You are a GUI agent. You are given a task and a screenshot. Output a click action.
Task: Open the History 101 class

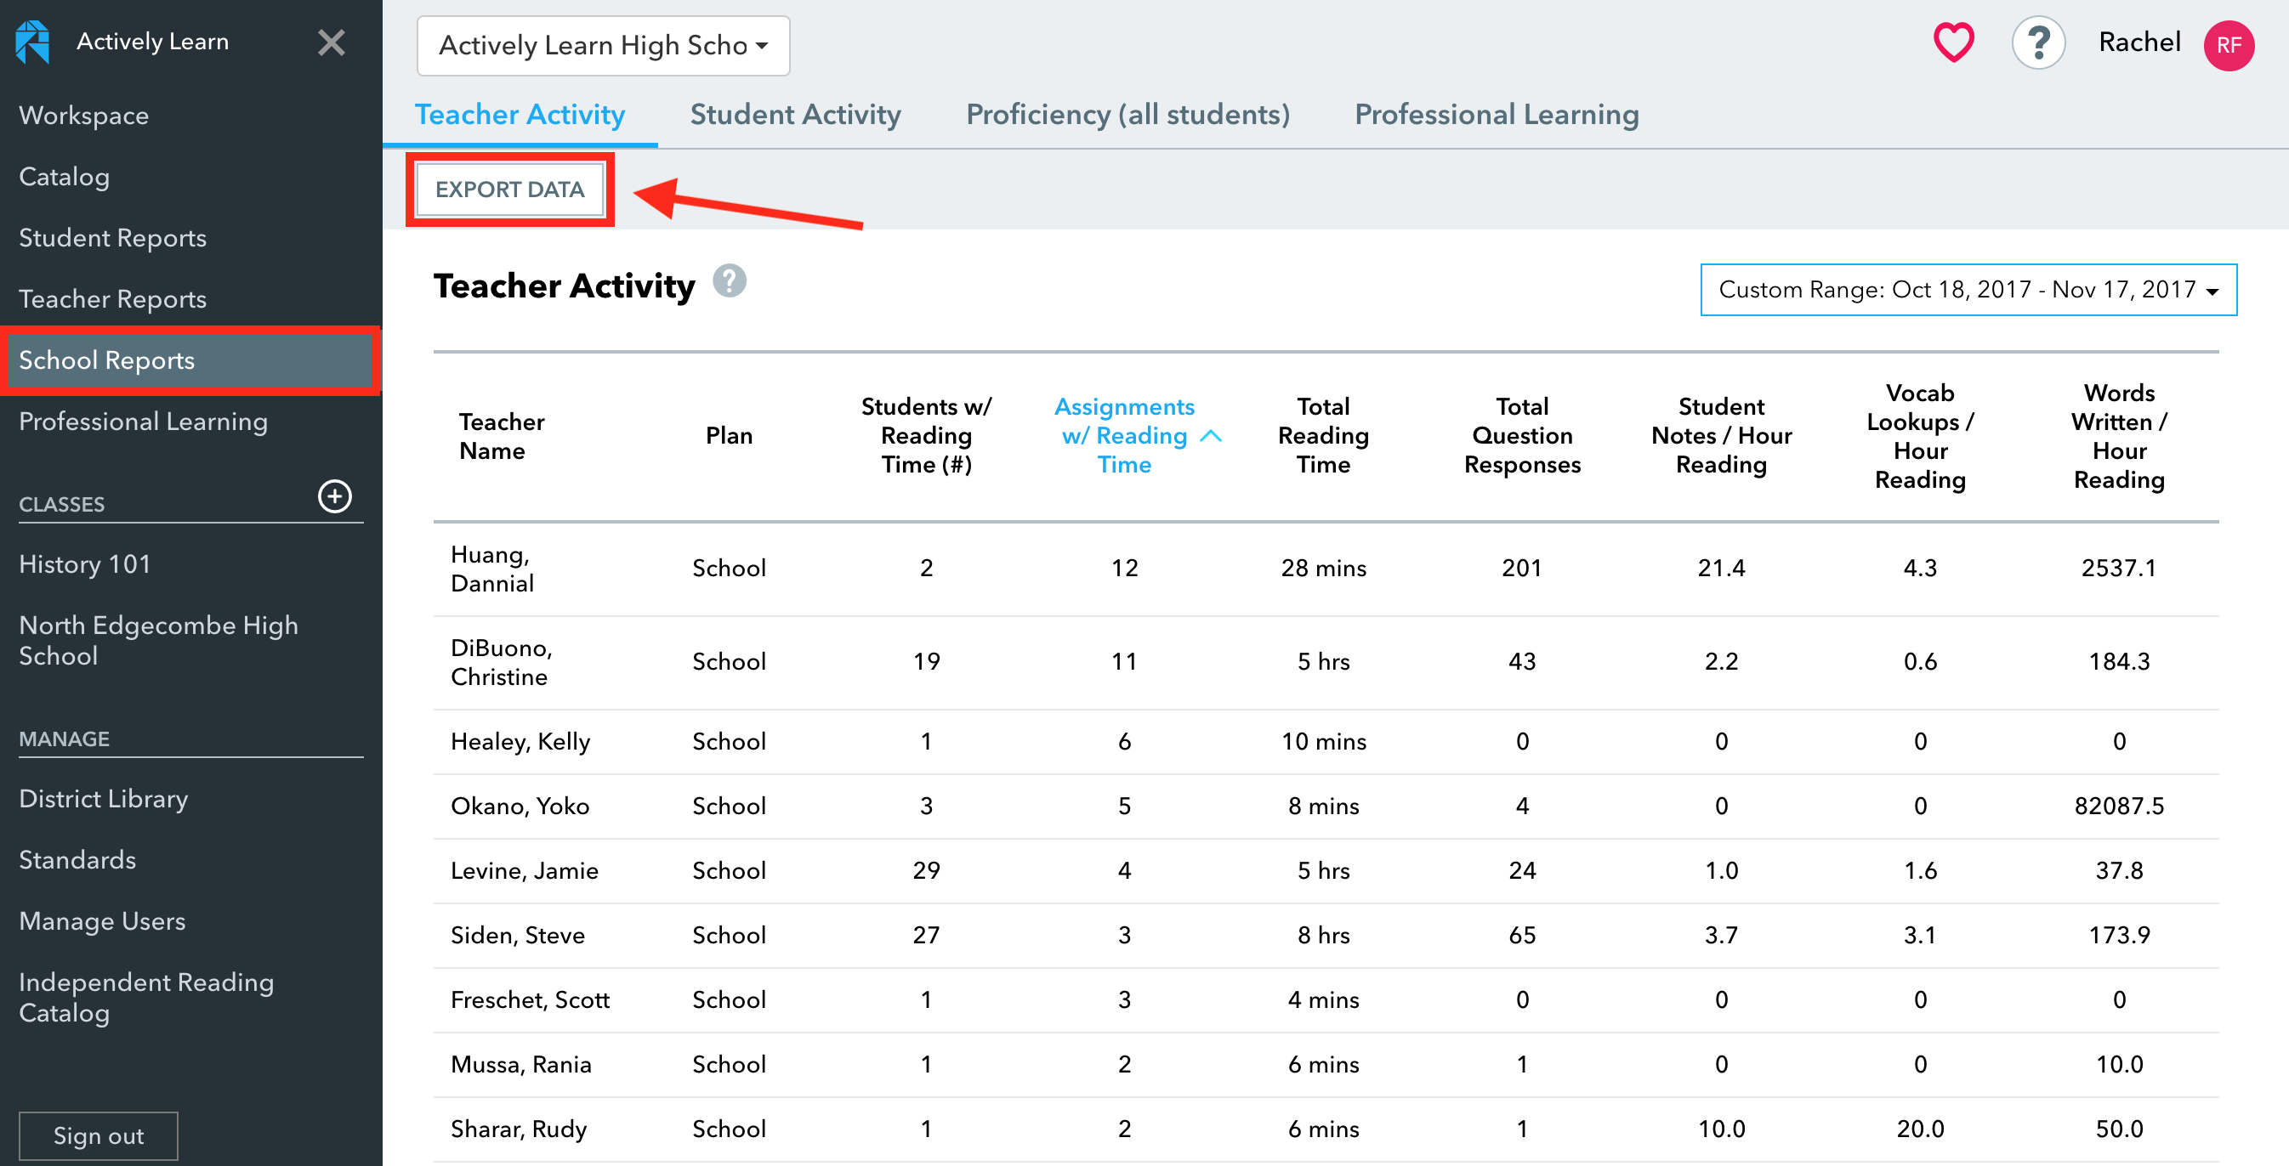(x=84, y=565)
